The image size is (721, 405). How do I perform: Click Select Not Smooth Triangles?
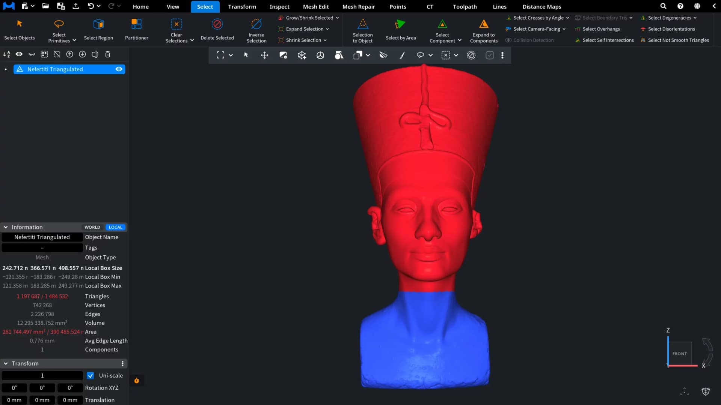point(675,40)
